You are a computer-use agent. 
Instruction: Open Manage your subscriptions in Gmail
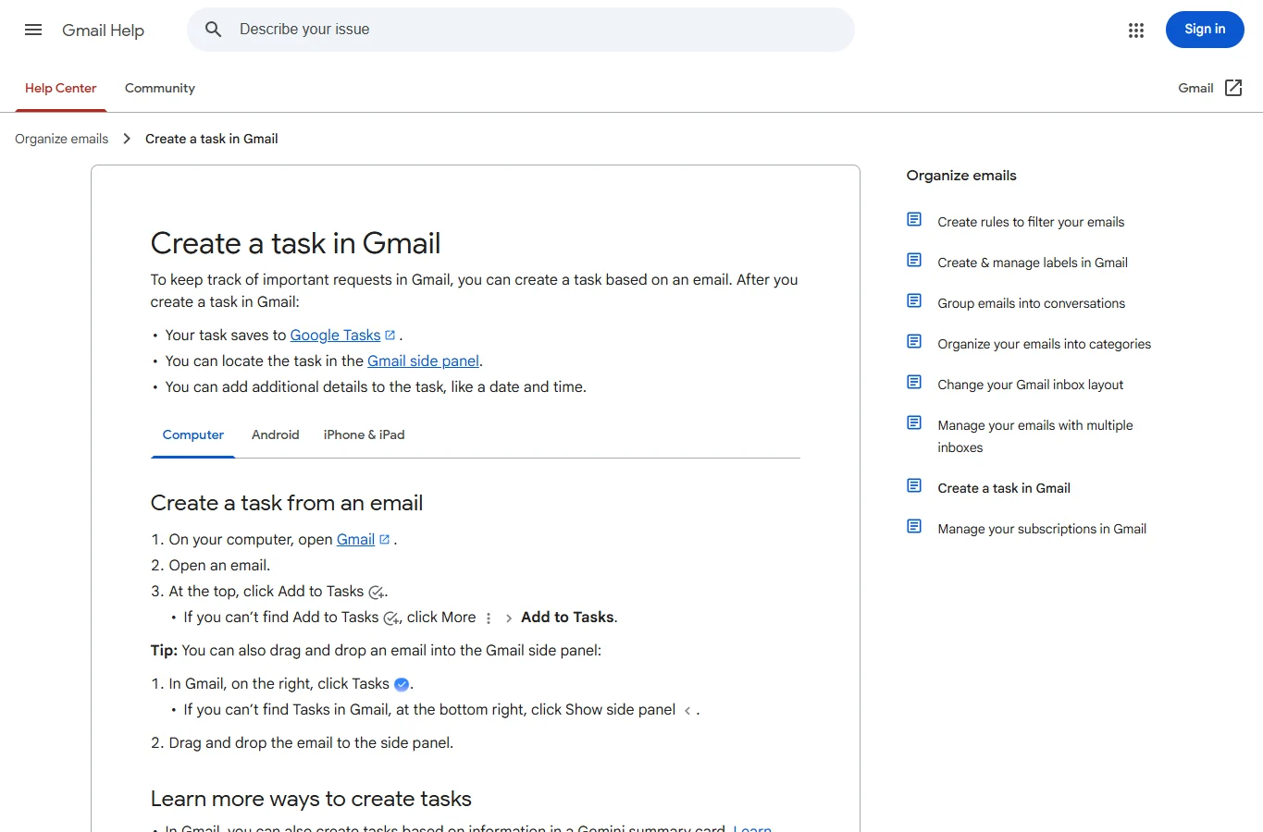1042,529
